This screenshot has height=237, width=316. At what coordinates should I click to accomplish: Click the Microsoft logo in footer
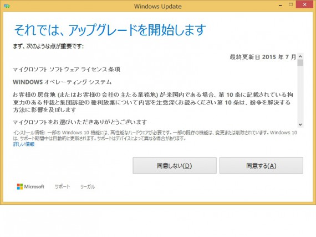coord(30,187)
